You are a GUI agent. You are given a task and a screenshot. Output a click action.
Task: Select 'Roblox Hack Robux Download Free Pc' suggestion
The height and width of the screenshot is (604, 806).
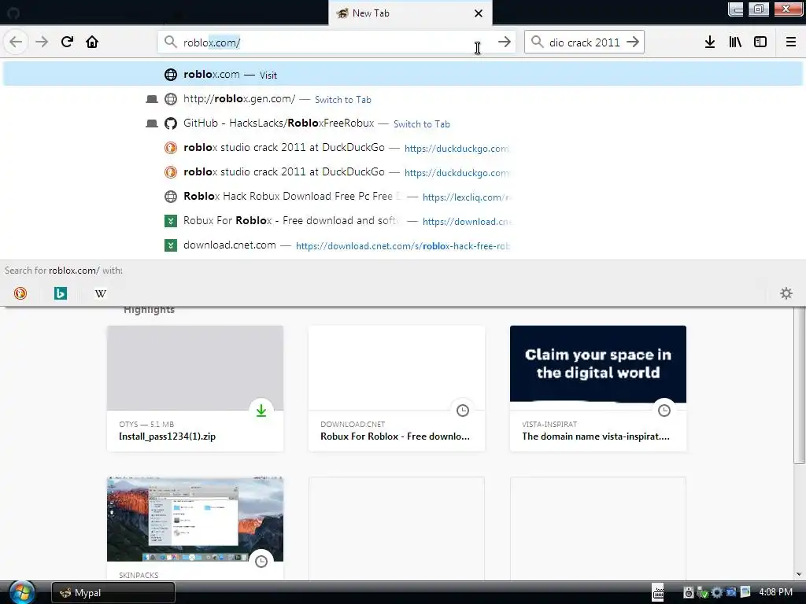(403, 197)
